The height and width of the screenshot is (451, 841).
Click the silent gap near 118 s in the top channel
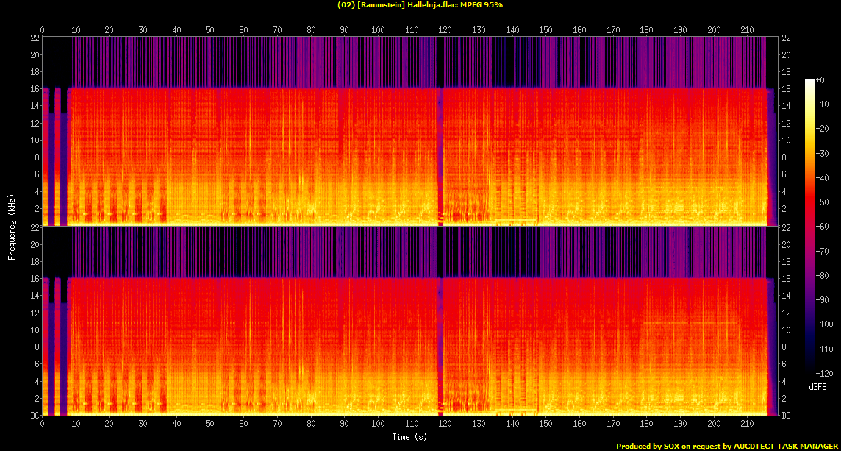[x=440, y=147]
